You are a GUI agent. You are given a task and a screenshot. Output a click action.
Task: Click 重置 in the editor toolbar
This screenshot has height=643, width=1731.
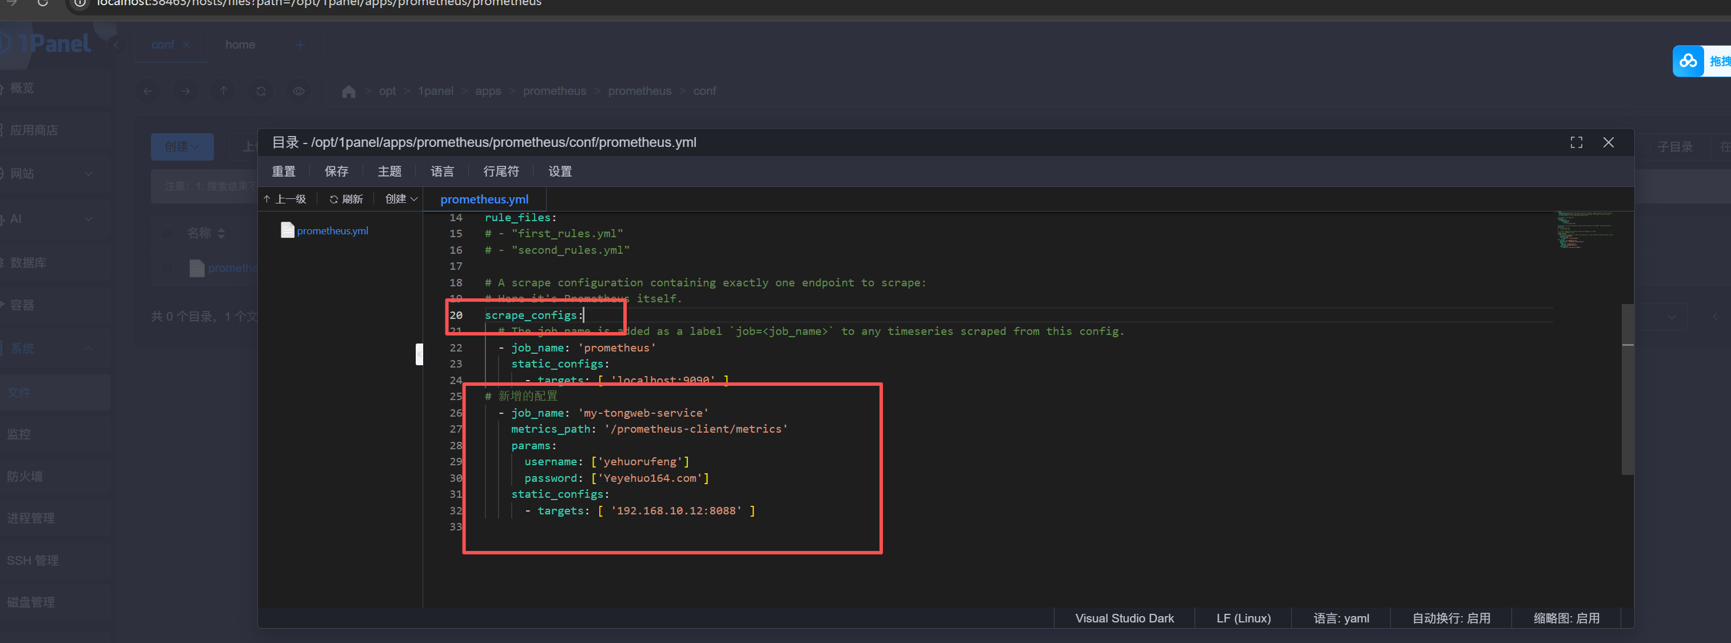tap(284, 171)
